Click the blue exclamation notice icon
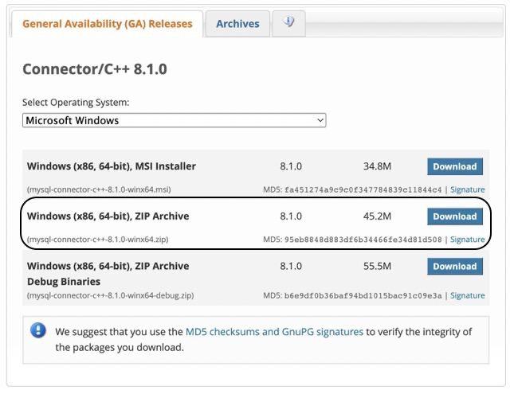The height and width of the screenshot is (394, 510). pyautogui.click(x=37, y=331)
